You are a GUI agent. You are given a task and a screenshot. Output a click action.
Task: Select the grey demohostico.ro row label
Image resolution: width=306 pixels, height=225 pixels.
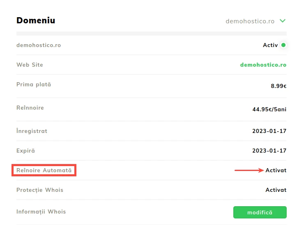tap(39, 45)
